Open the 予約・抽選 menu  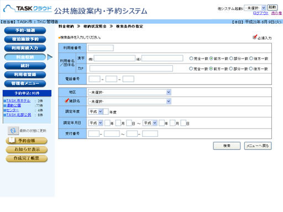25,30
